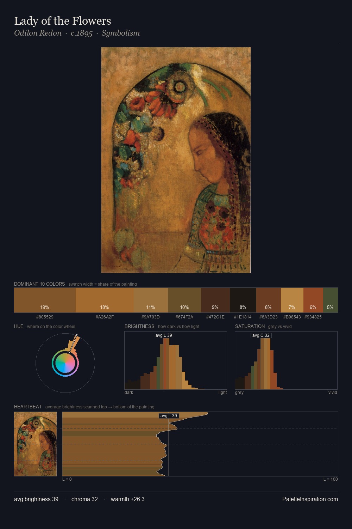Image resolution: width=352 pixels, height=529 pixels.
Task: Select the 9% swatch #472C1E
Action: (215, 300)
